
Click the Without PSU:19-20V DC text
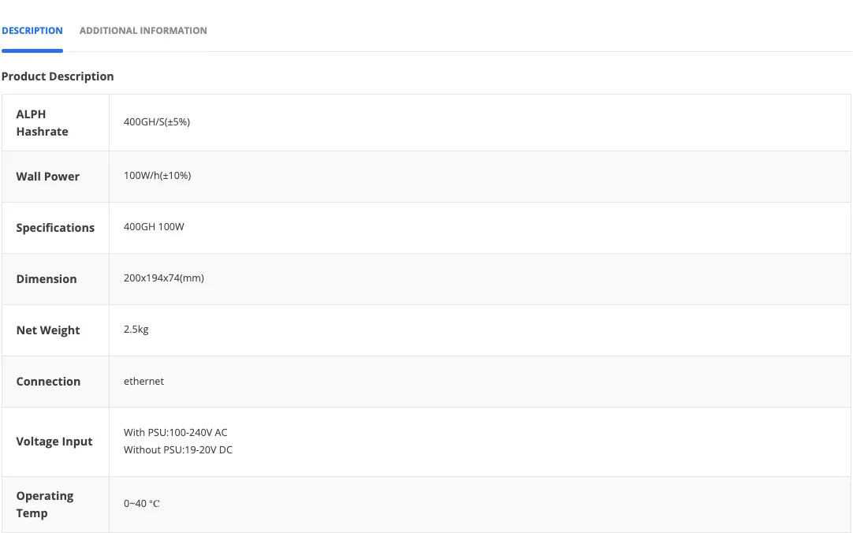coord(178,450)
